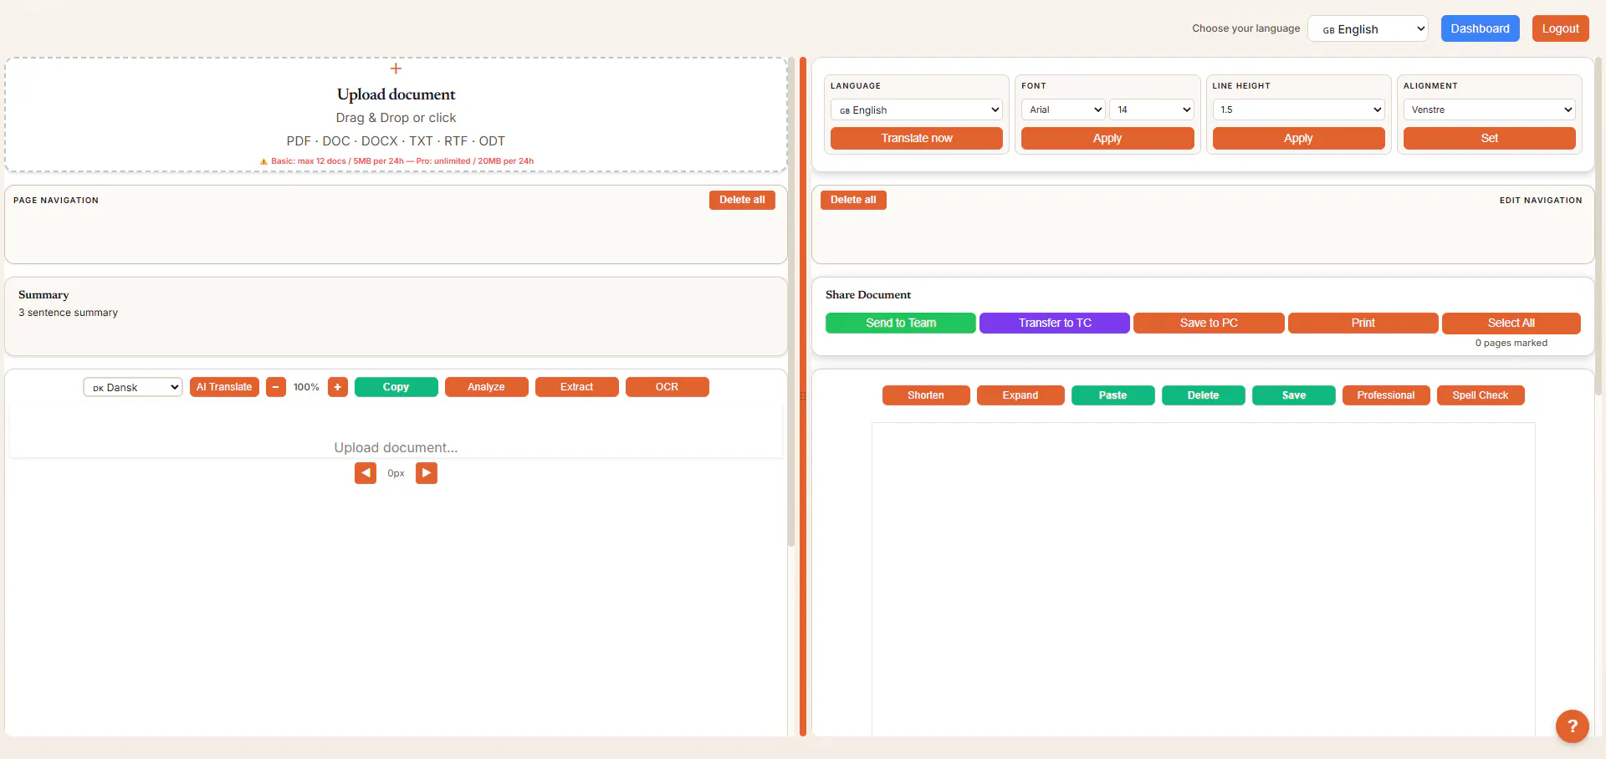This screenshot has height=759, width=1606.
Task: Apply the line height setting
Action: (1298, 138)
